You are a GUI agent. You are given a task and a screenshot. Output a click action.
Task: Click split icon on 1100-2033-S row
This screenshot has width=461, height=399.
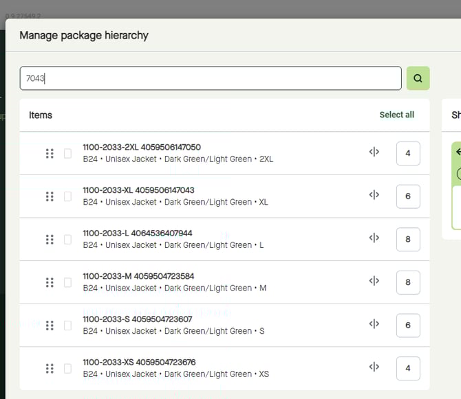(x=374, y=324)
